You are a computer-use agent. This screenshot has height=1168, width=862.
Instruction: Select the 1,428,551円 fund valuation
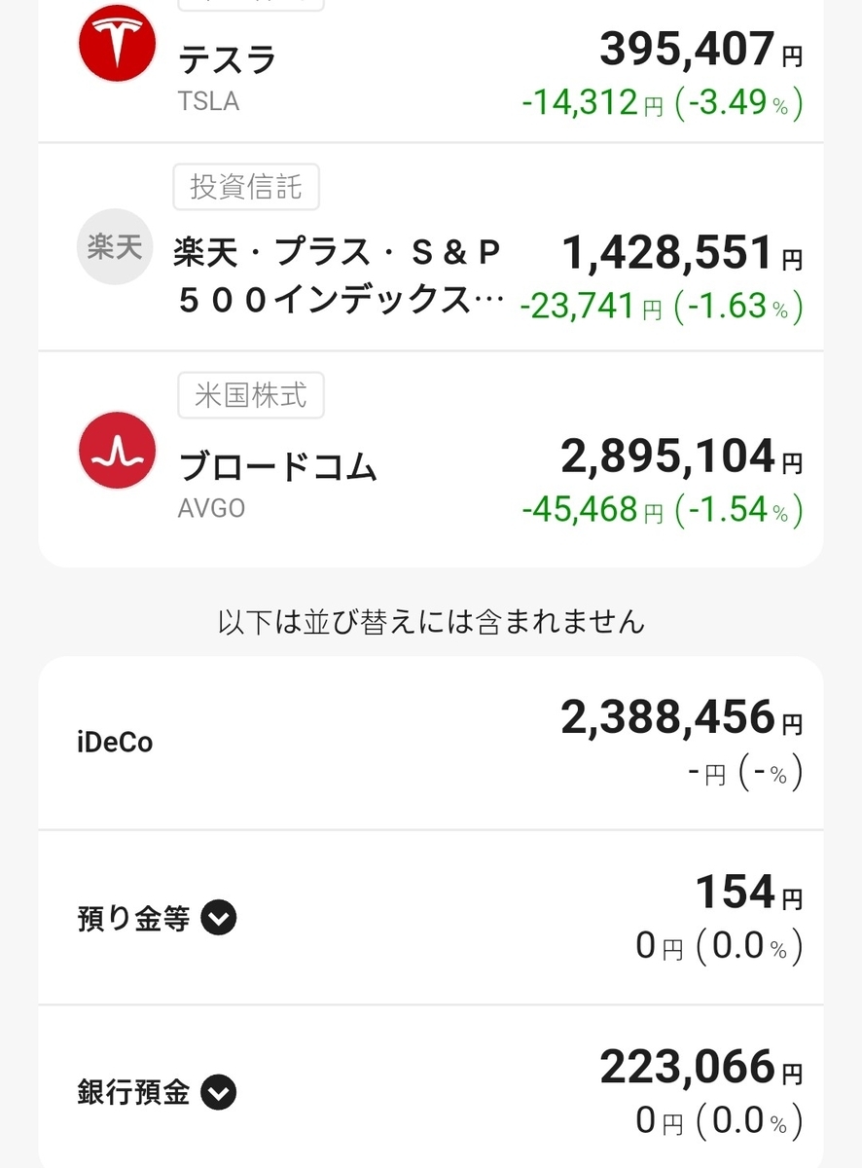click(x=682, y=253)
